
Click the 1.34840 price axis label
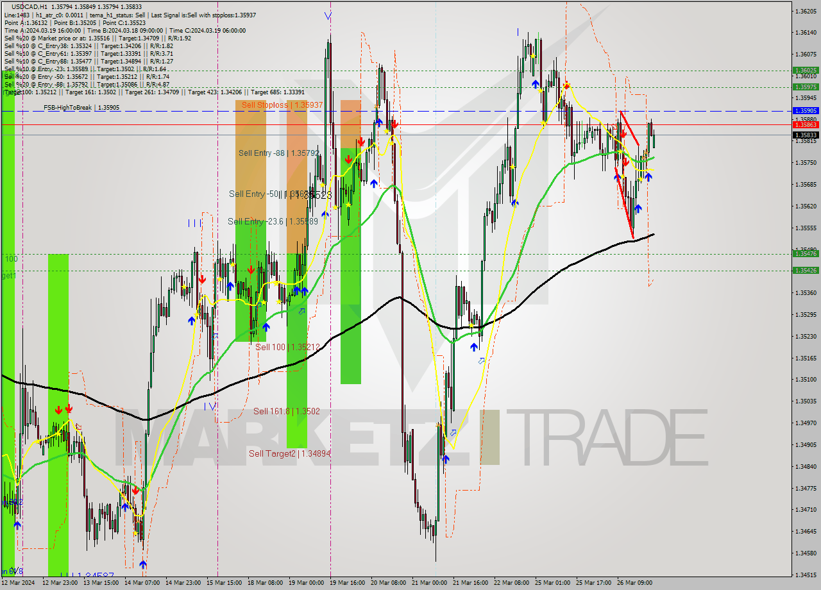805,466
